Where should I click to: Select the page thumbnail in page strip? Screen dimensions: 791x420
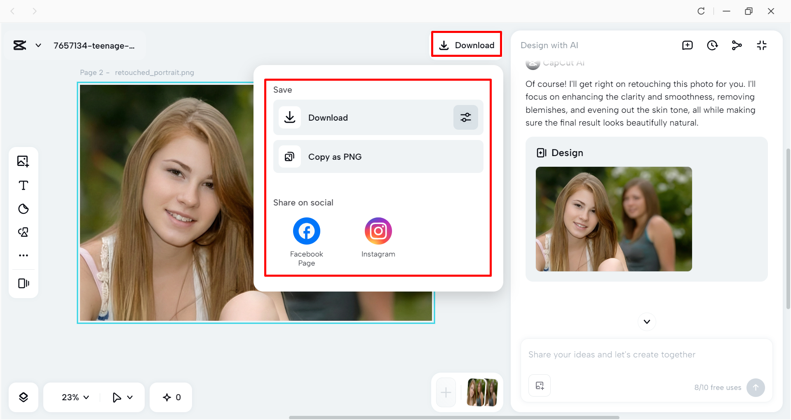pyautogui.click(x=482, y=392)
